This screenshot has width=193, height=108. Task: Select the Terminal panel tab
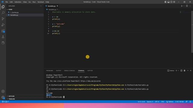pos(81,71)
